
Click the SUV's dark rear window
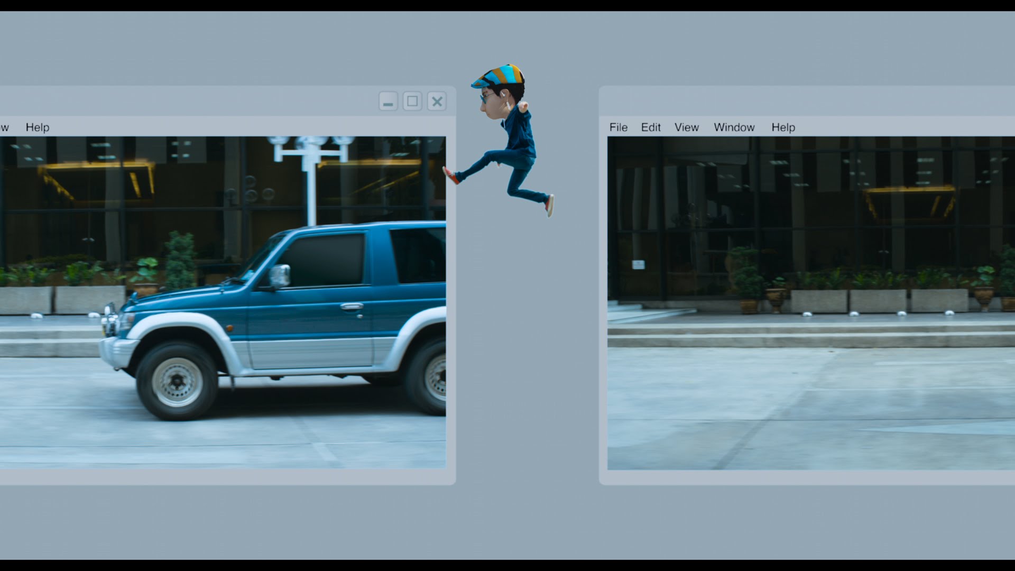[x=418, y=256]
